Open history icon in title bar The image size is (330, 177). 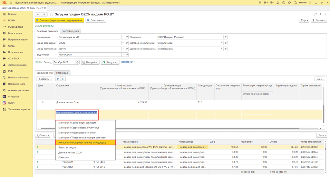(x=284, y=3)
